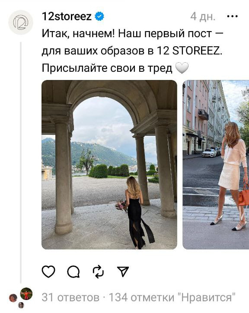The height and width of the screenshot is (313, 249).
Task: Tap the small left replier avatar
Action: coord(13,298)
